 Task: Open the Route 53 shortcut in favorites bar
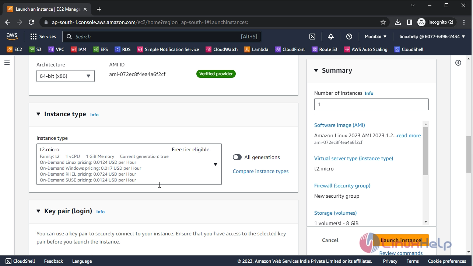[x=325, y=49]
